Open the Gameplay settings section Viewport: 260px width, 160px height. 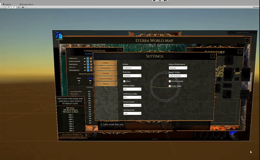point(105,68)
